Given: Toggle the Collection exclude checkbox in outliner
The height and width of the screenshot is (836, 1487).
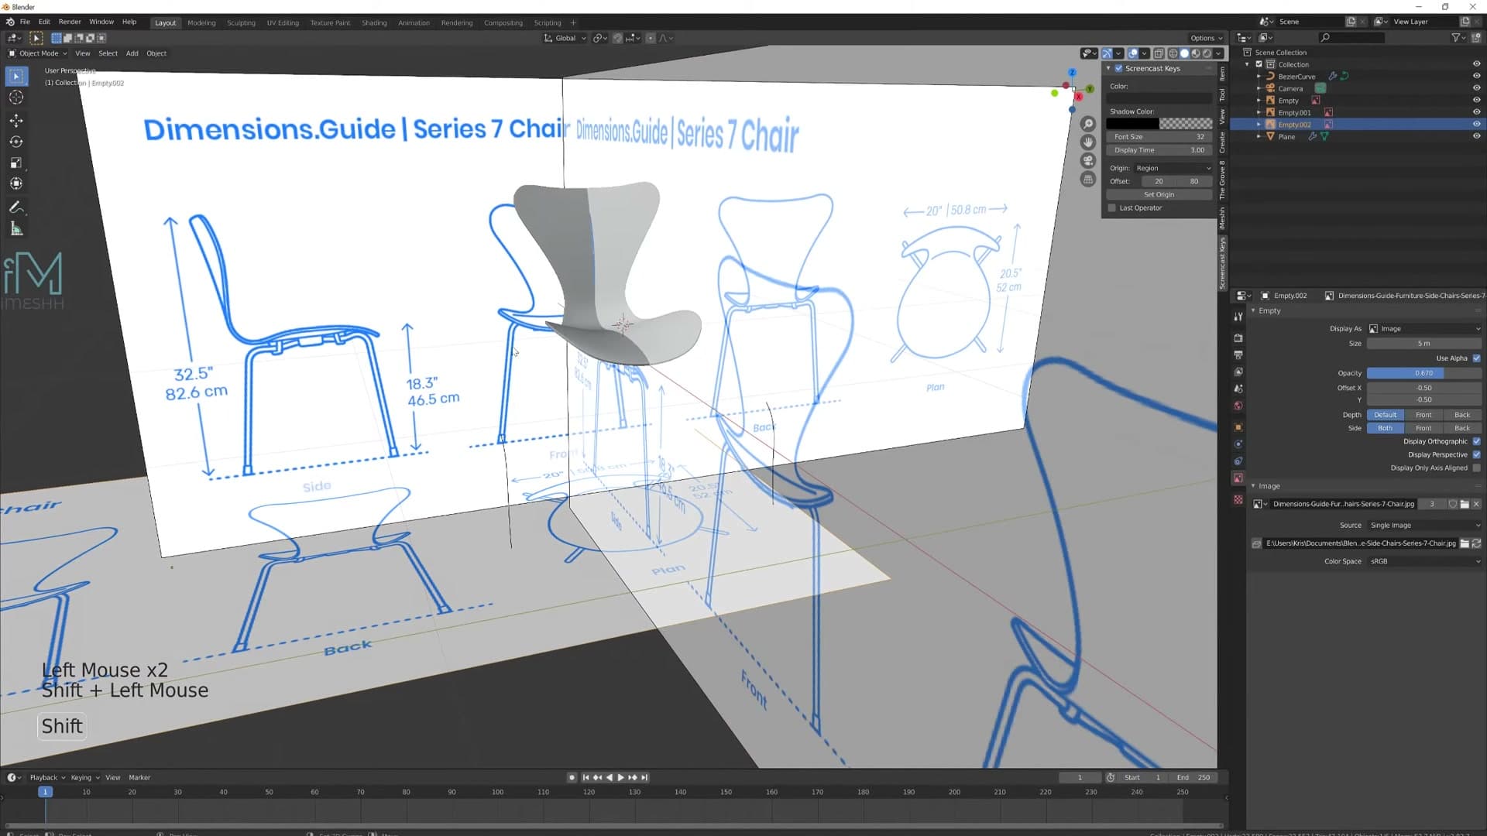Looking at the screenshot, I should [x=1259, y=64].
